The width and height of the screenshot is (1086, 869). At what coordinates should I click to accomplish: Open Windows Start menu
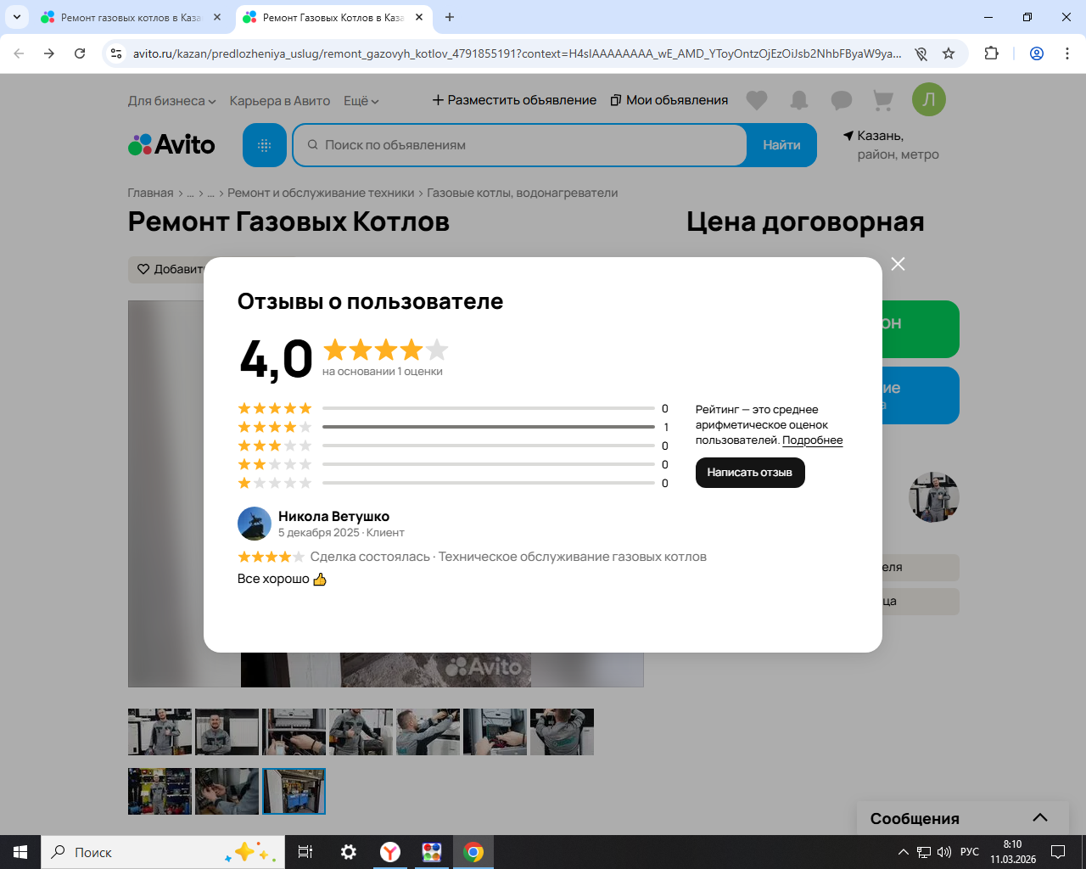pyautogui.click(x=20, y=852)
